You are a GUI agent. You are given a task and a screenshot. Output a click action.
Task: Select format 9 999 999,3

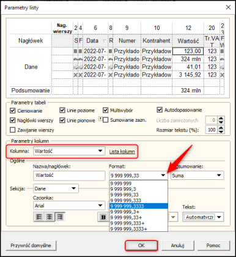139,189
